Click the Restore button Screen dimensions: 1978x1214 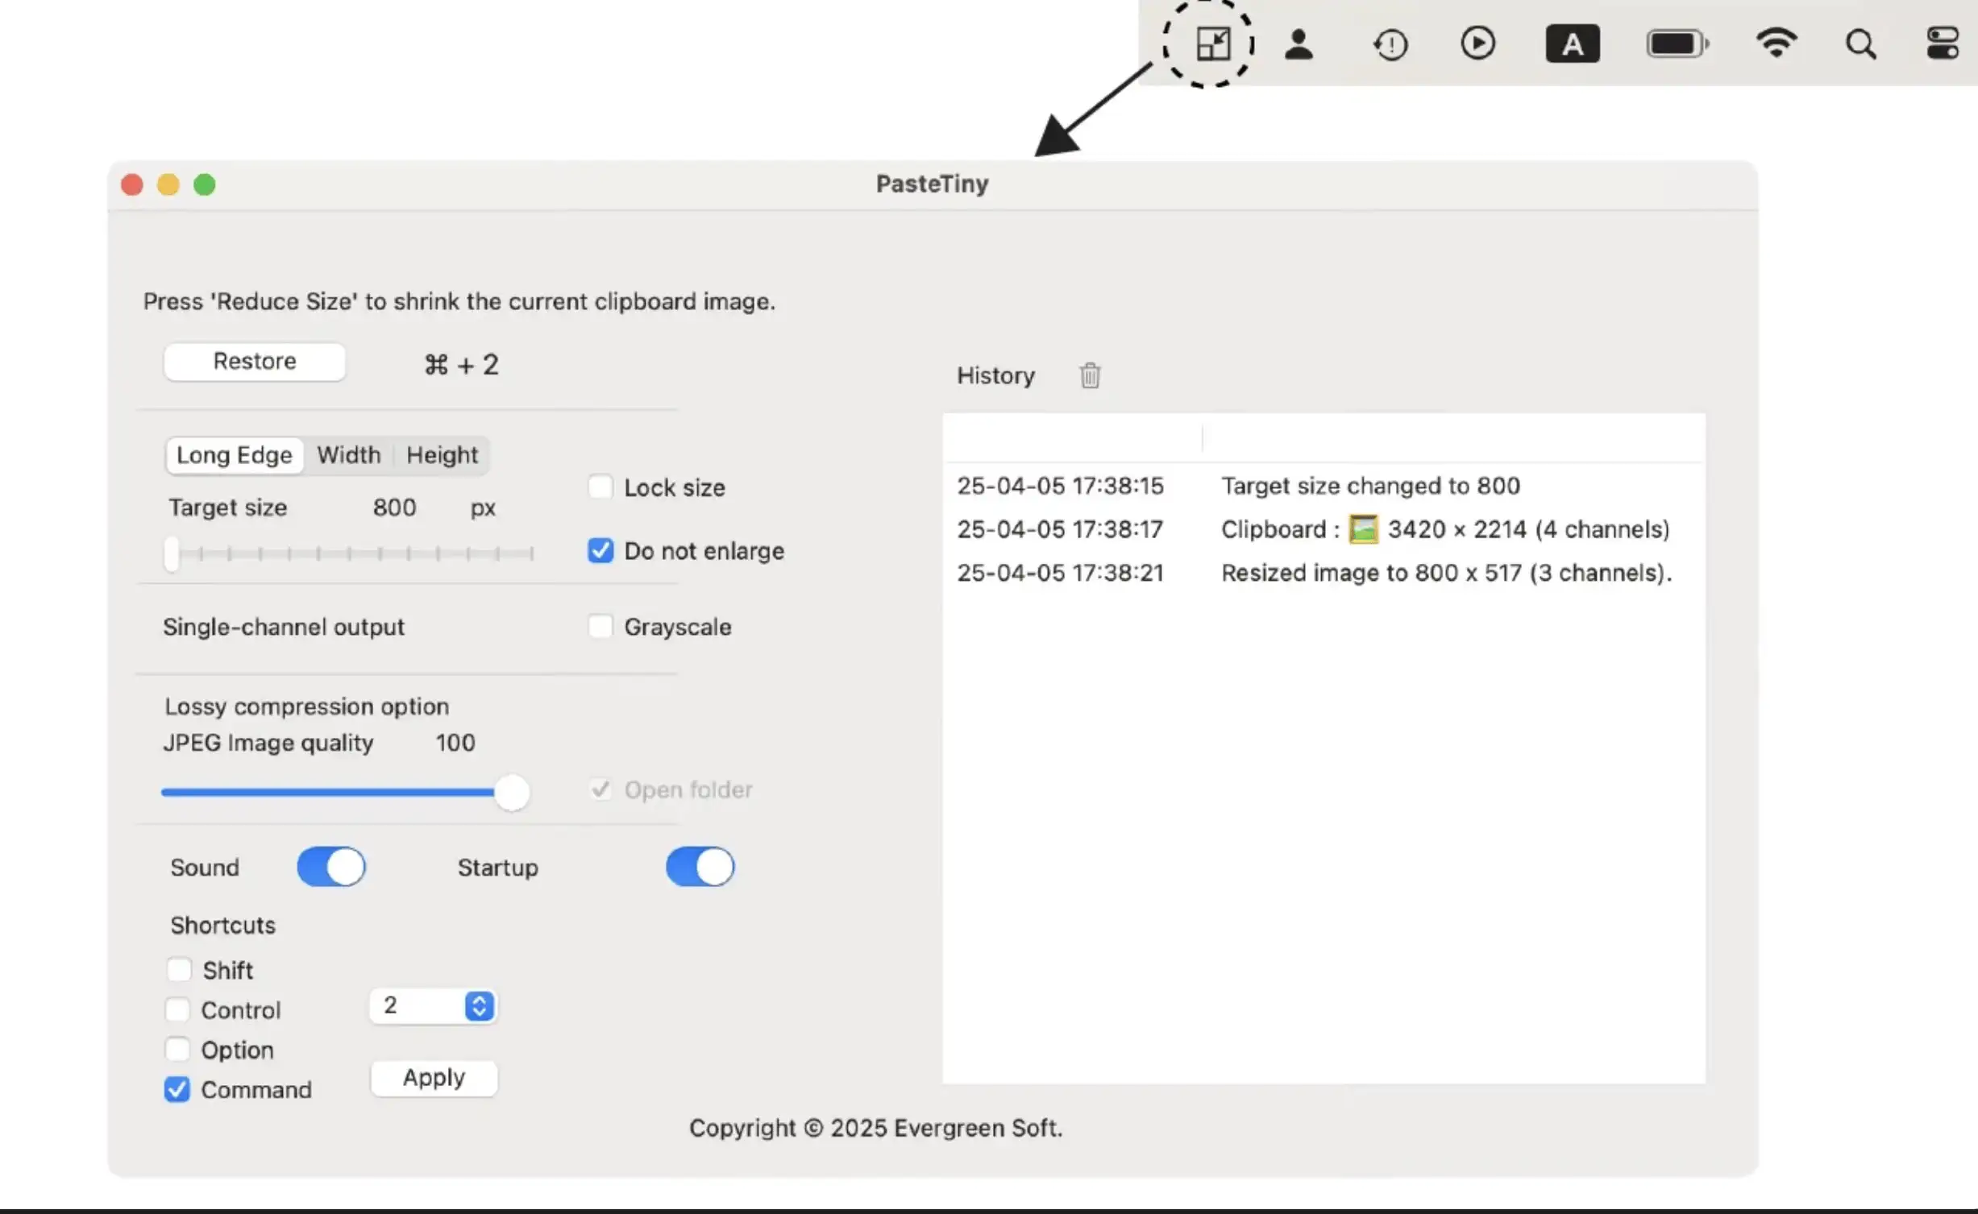255,361
